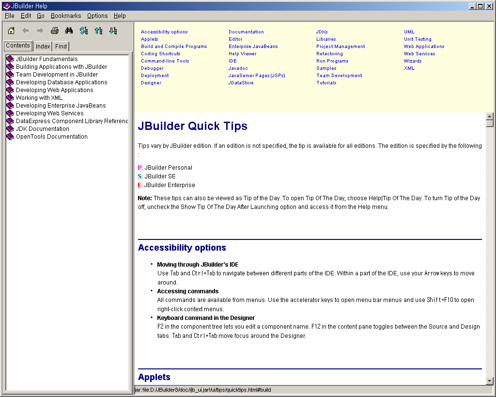Open the JavaServer Pages (JSPs) link
496x397 pixels.
[x=257, y=76]
